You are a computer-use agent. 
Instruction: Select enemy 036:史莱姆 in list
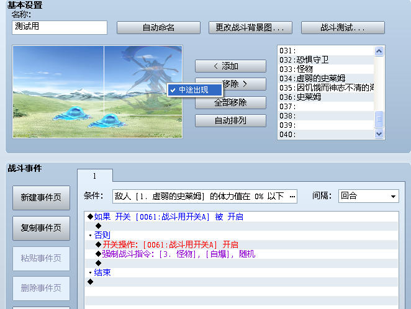[326, 97]
